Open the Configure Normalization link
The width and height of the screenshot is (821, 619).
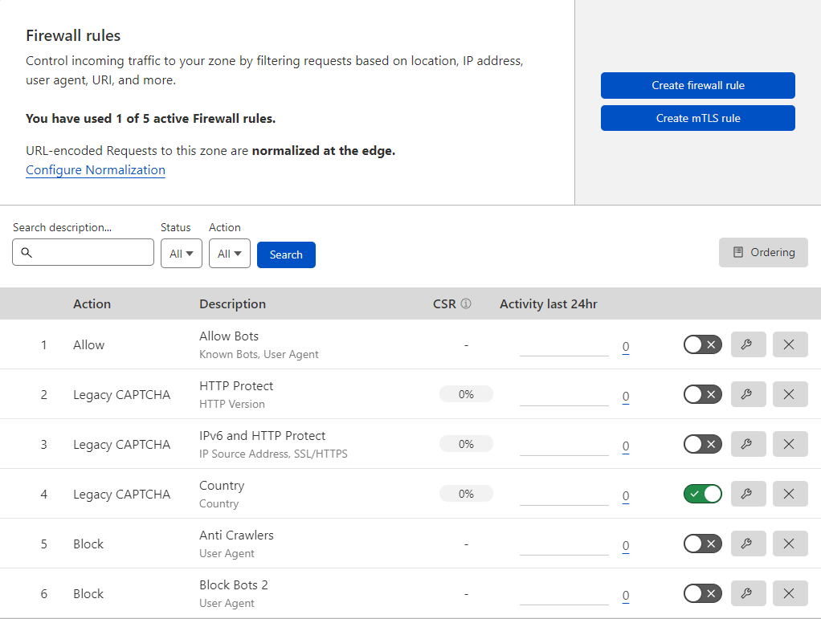tap(96, 170)
